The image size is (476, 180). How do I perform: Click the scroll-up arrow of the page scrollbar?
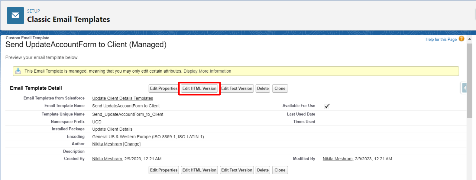click(x=470, y=39)
